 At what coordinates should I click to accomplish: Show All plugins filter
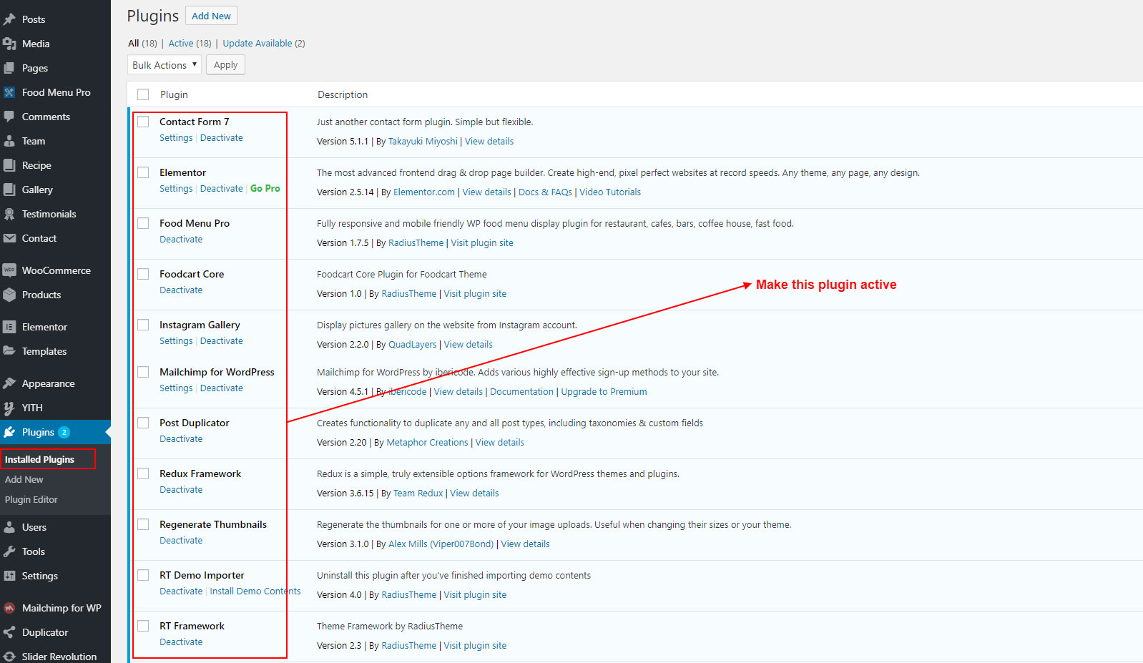point(142,44)
